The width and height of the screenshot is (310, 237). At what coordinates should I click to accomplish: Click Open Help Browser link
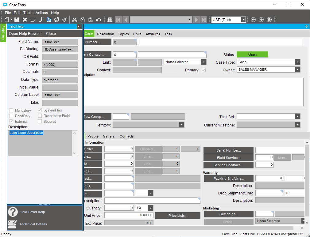pyautogui.click(x=25, y=34)
